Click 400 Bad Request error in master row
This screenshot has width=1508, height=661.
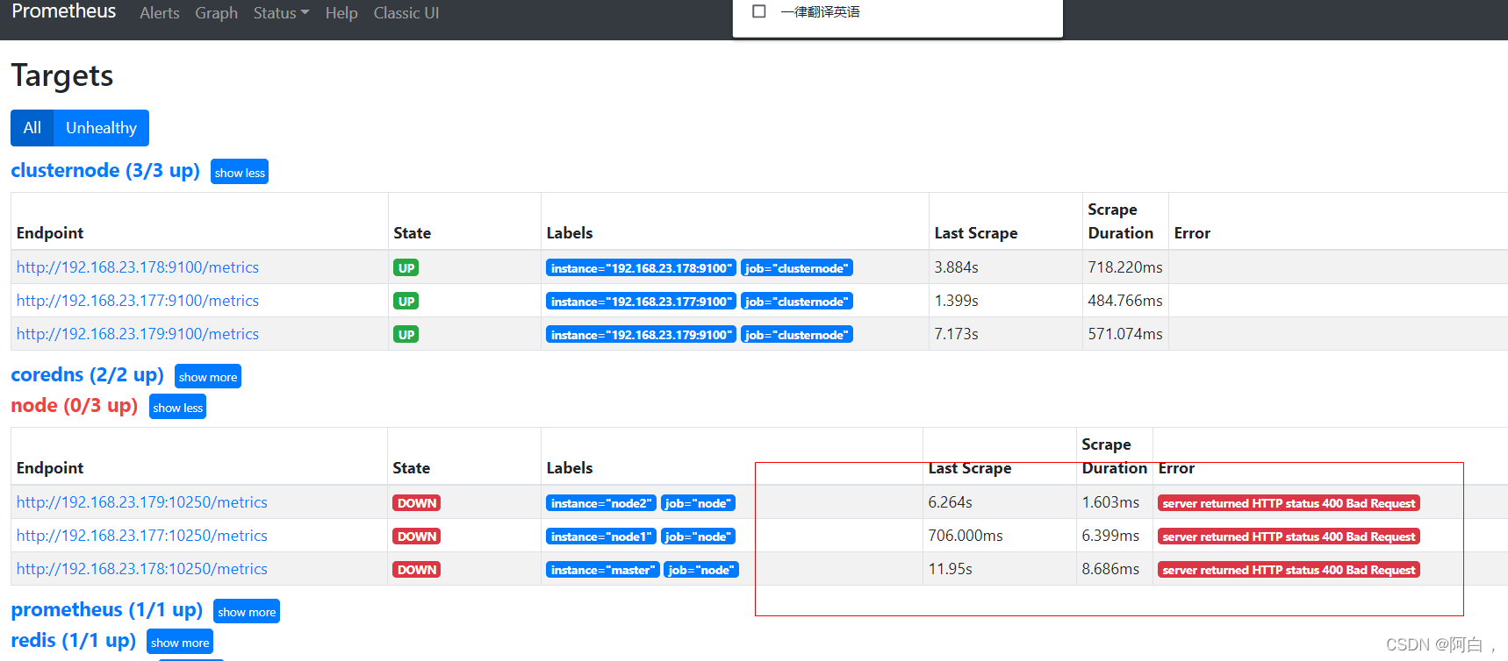(1289, 570)
